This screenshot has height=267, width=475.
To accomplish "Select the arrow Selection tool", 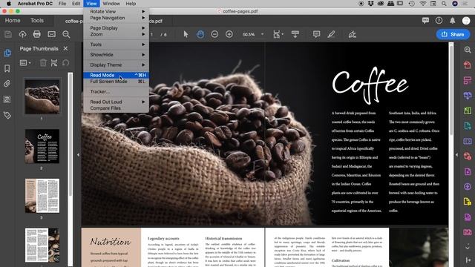I will 186,34.
